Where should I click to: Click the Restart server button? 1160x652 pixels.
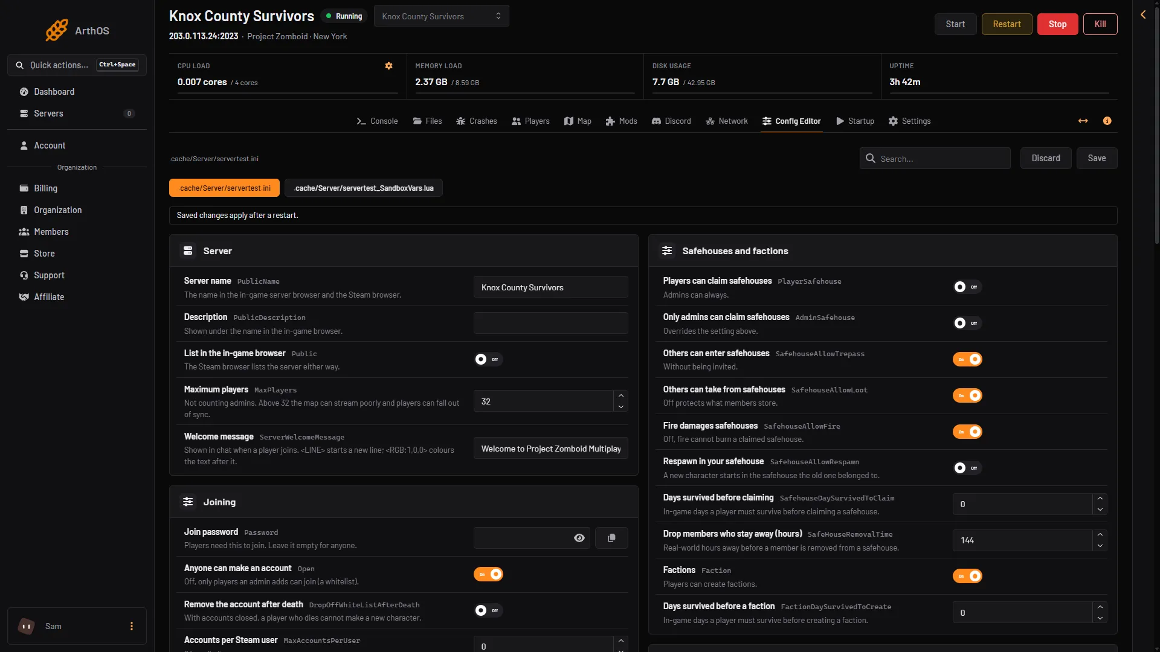point(1007,24)
